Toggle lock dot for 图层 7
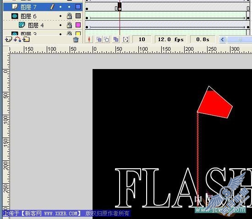 69,7
